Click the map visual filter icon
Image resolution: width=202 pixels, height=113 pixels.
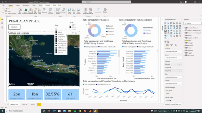73,33
